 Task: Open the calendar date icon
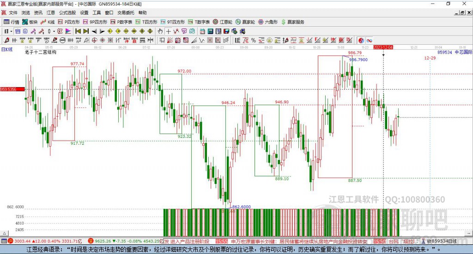pyautogui.click(x=202, y=31)
